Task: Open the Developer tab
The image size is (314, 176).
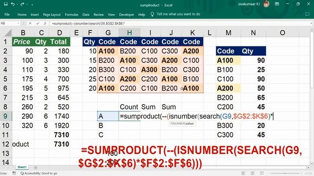Action: [127, 14]
